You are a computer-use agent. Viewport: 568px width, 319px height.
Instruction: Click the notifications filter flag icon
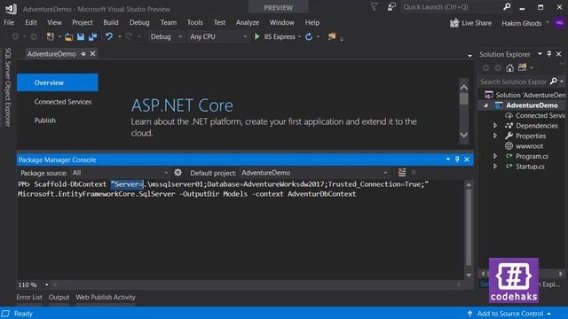(x=374, y=6)
